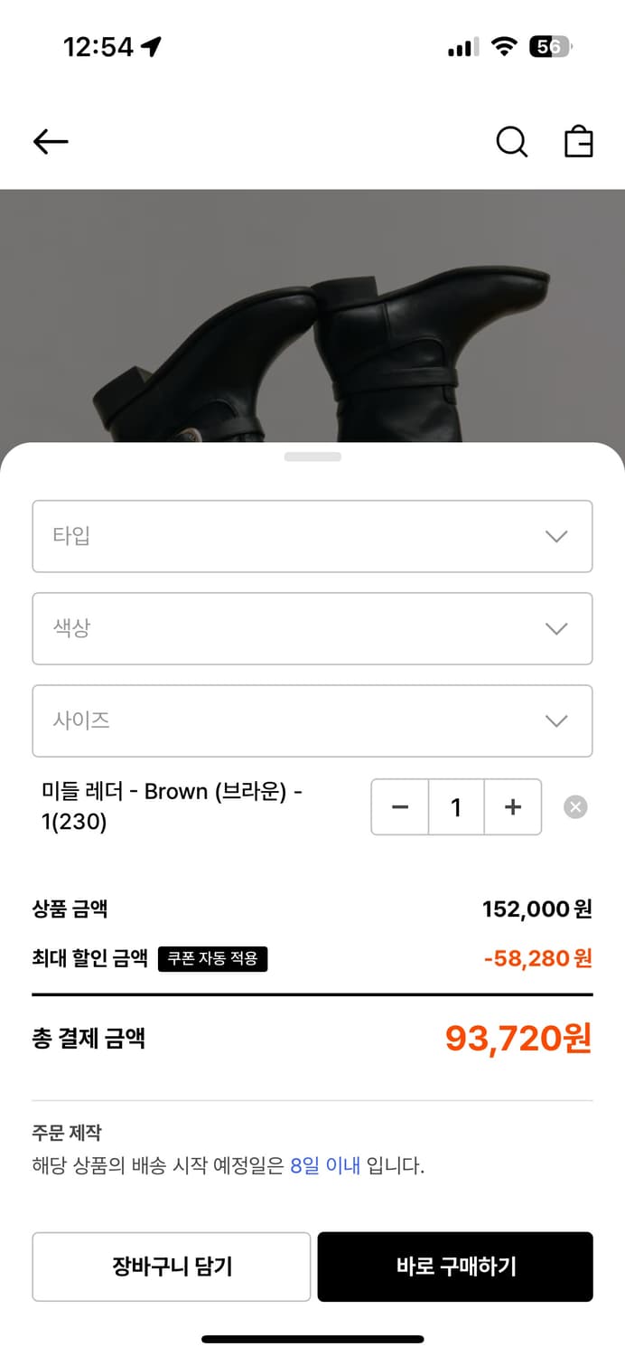
Task: Tap the Wi-Fi indicator in status bar
Action: (507, 47)
